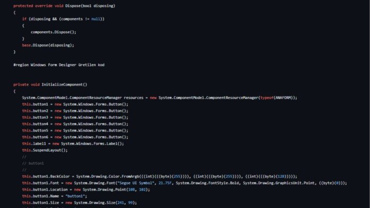Place cursor on 'components.Dispose();' line
Image resolution: width=370 pixels, height=208 pixels.
[x=53, y=32]
